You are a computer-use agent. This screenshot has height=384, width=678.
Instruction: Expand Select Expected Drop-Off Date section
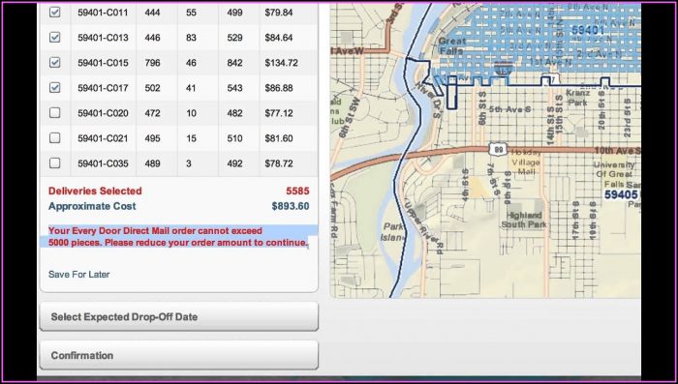[179, 316]
